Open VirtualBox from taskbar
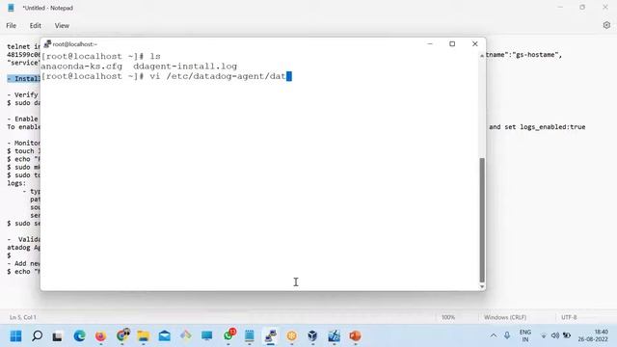This screenshot has width=617, height=347. (312, 336)
